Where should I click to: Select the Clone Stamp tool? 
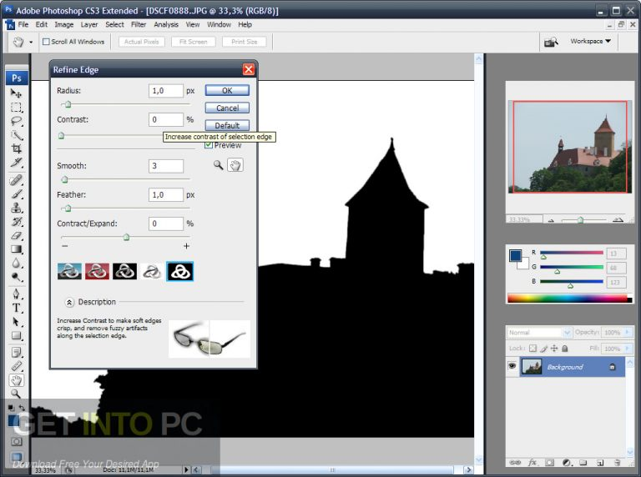tap(16, 208)
